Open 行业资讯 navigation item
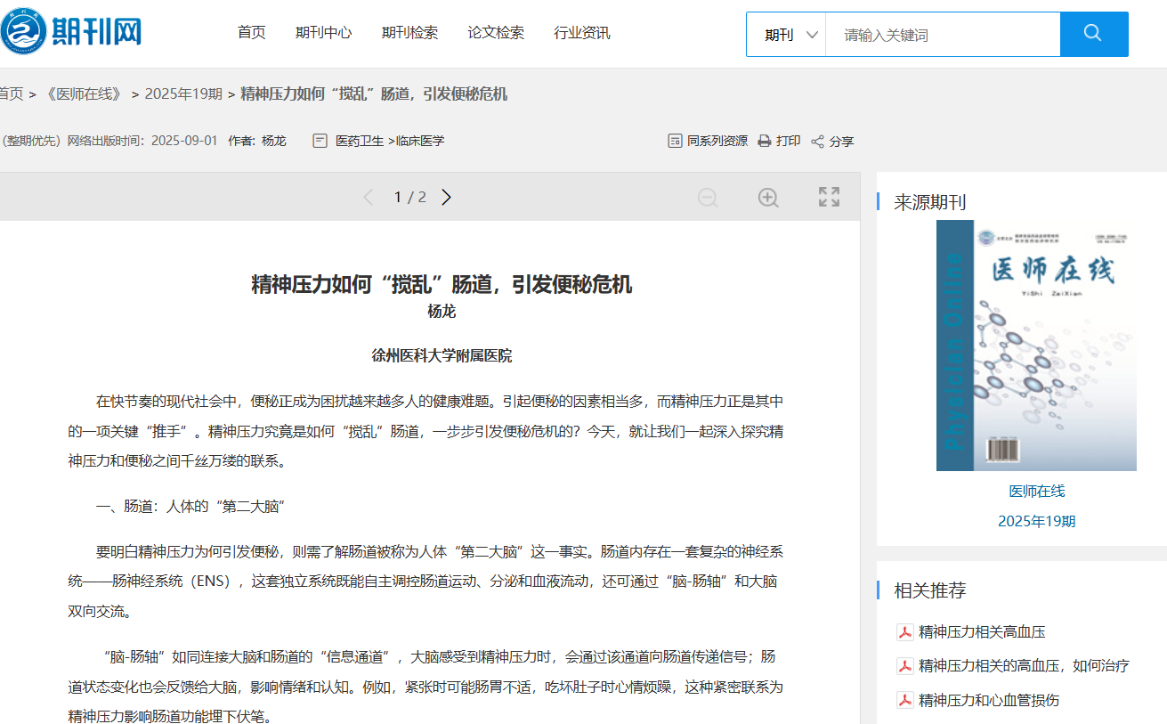 coord(581,33)
